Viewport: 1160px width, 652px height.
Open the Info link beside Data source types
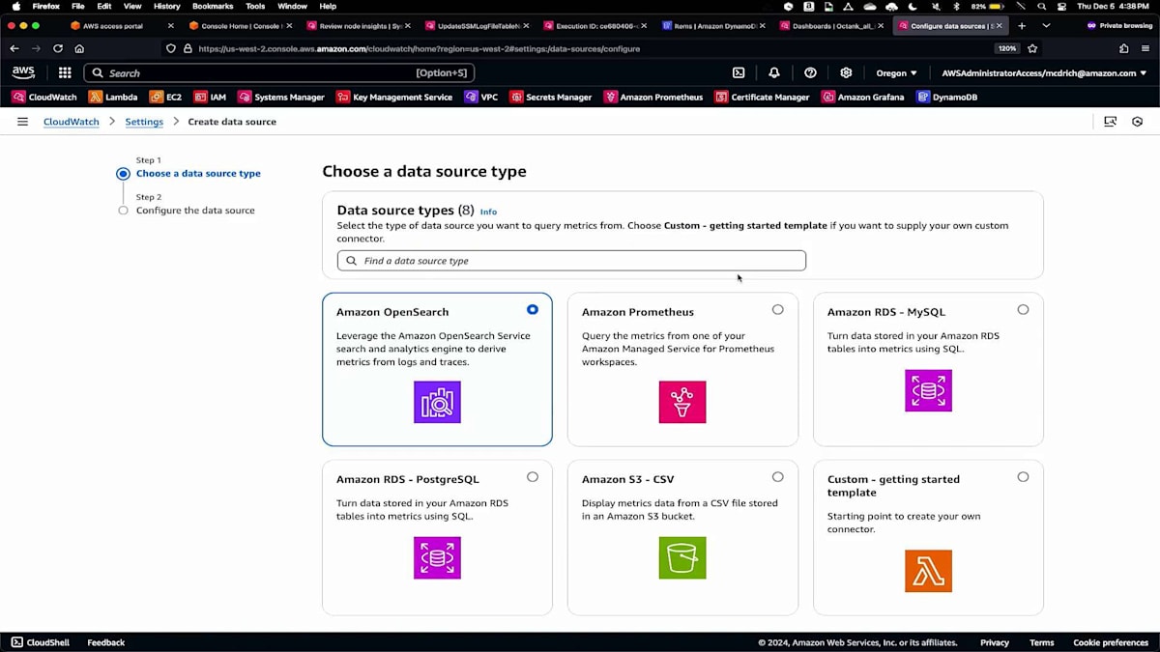click(488, 212)
